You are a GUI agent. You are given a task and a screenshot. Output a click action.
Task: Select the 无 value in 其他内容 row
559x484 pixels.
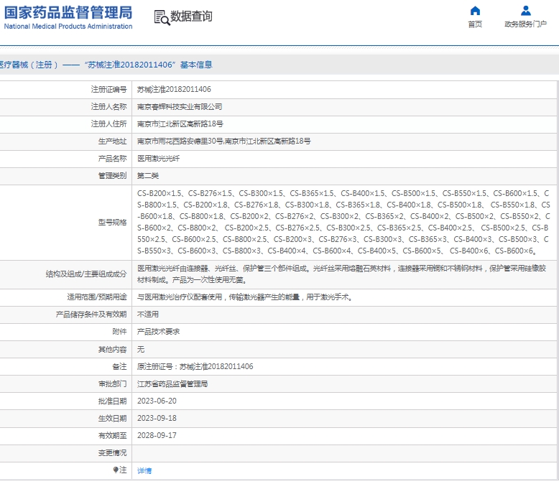(141, 349)
